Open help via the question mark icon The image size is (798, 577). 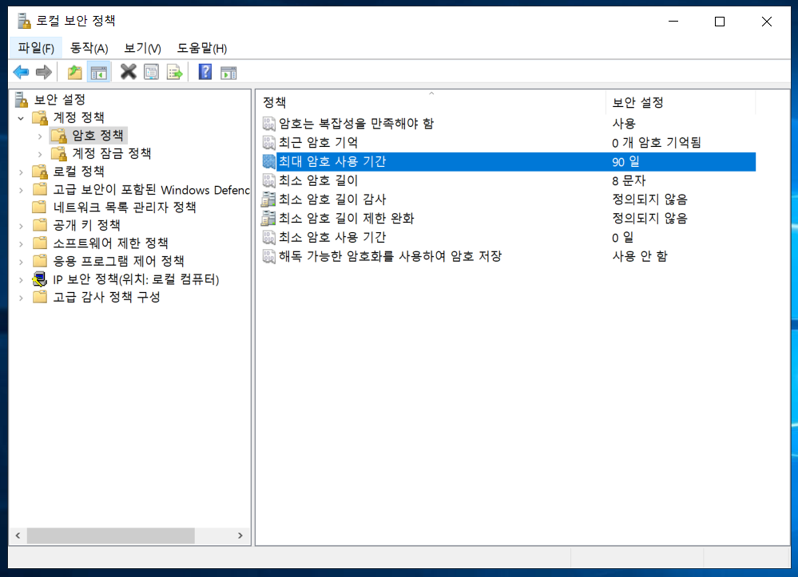(205, 72)
